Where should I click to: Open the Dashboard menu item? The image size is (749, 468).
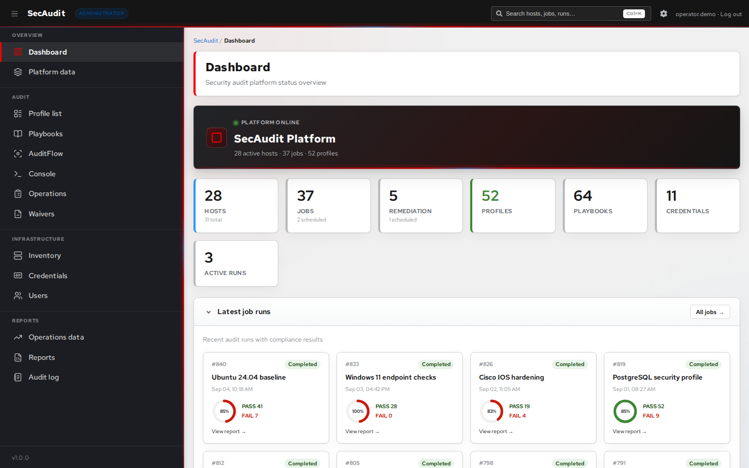92,52
